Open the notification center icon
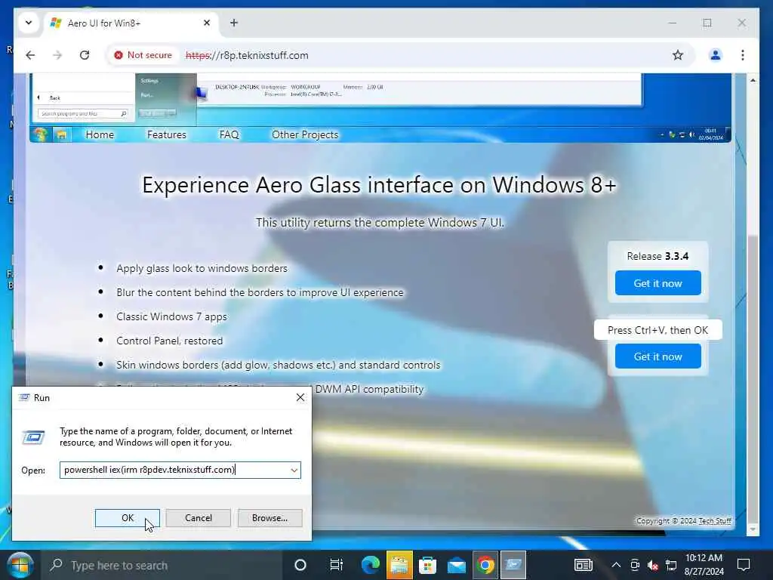 (x=744, y=565)
